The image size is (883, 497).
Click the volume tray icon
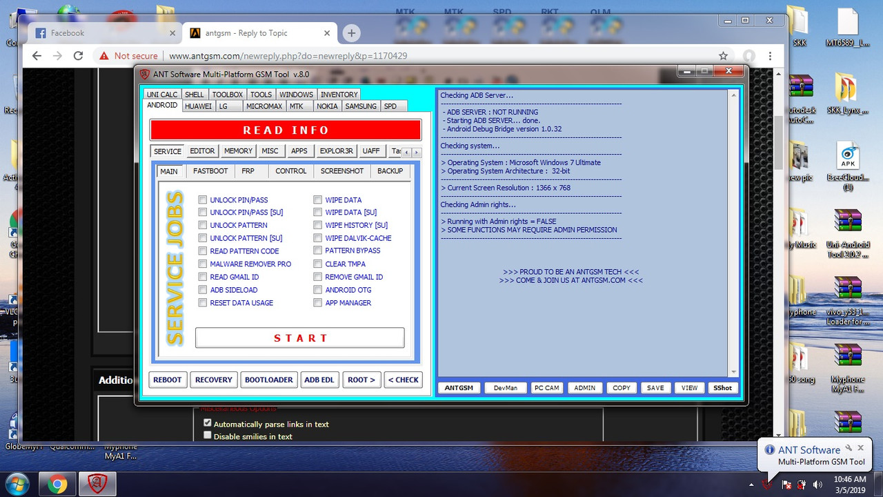(x=818, y=485)
